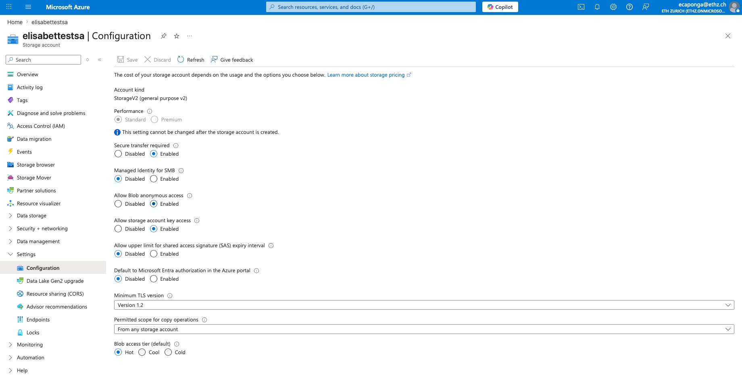Enable the SAS expiry interval upper limit
This screenshot has width=742, height=388.
tap(154, 254)
